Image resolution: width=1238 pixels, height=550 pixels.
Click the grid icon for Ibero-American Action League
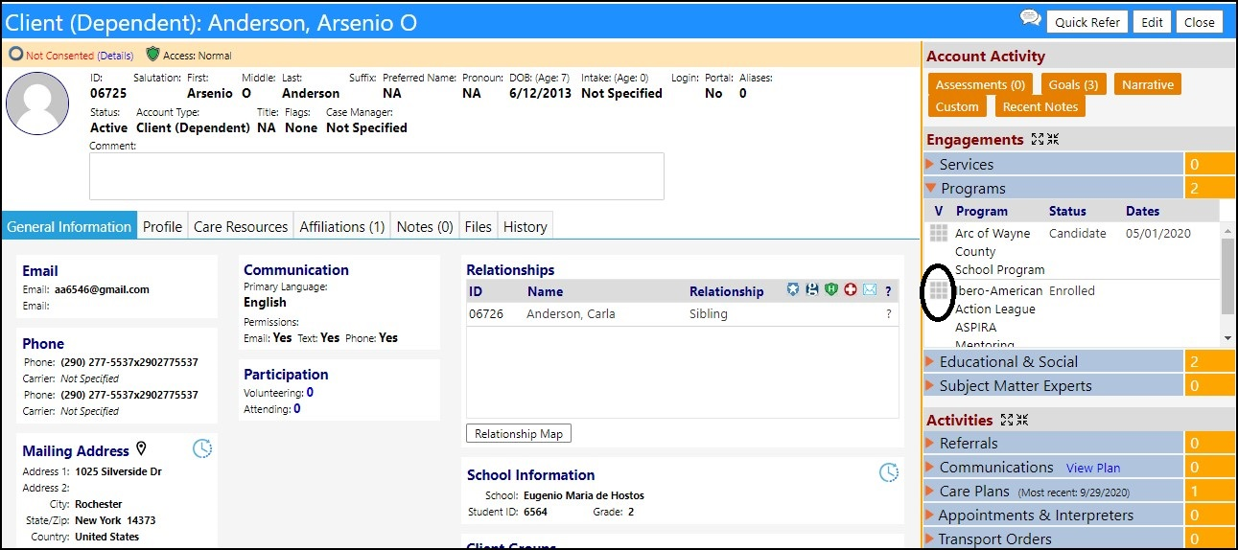tap(939, 289)
